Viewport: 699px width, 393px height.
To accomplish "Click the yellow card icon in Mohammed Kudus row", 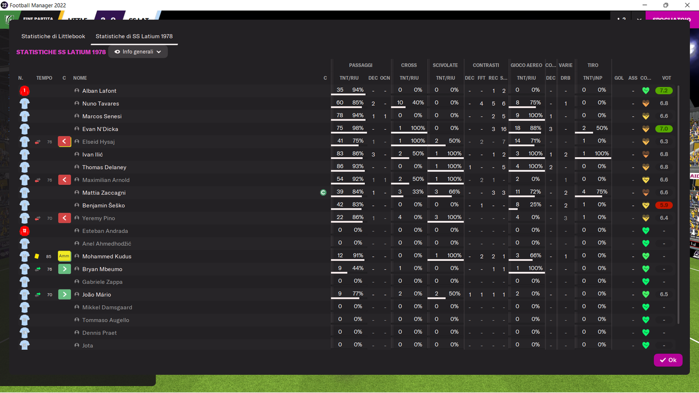I will point(37,256).
